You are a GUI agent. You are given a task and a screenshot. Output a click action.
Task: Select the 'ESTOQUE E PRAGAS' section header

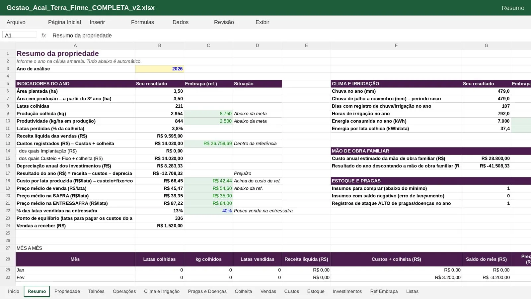point(396,181)
